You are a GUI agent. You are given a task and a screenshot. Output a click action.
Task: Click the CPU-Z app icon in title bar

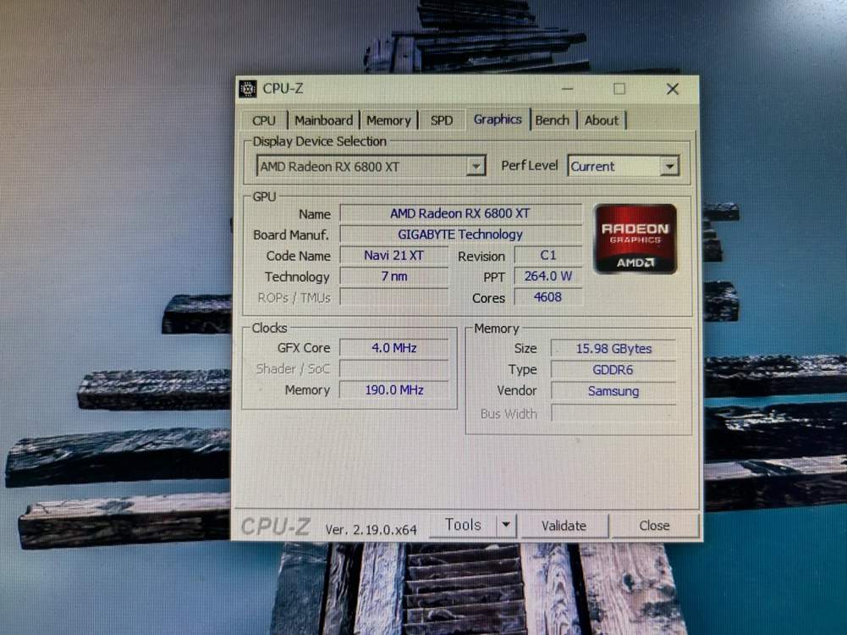tap(248, 89)
